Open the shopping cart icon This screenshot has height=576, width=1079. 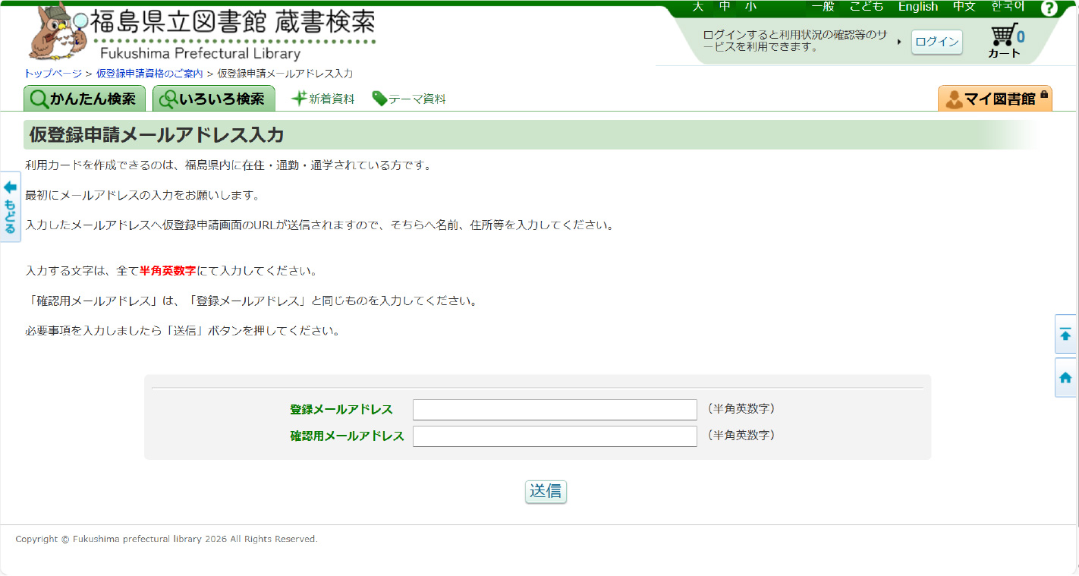(x=1005, y=39)
